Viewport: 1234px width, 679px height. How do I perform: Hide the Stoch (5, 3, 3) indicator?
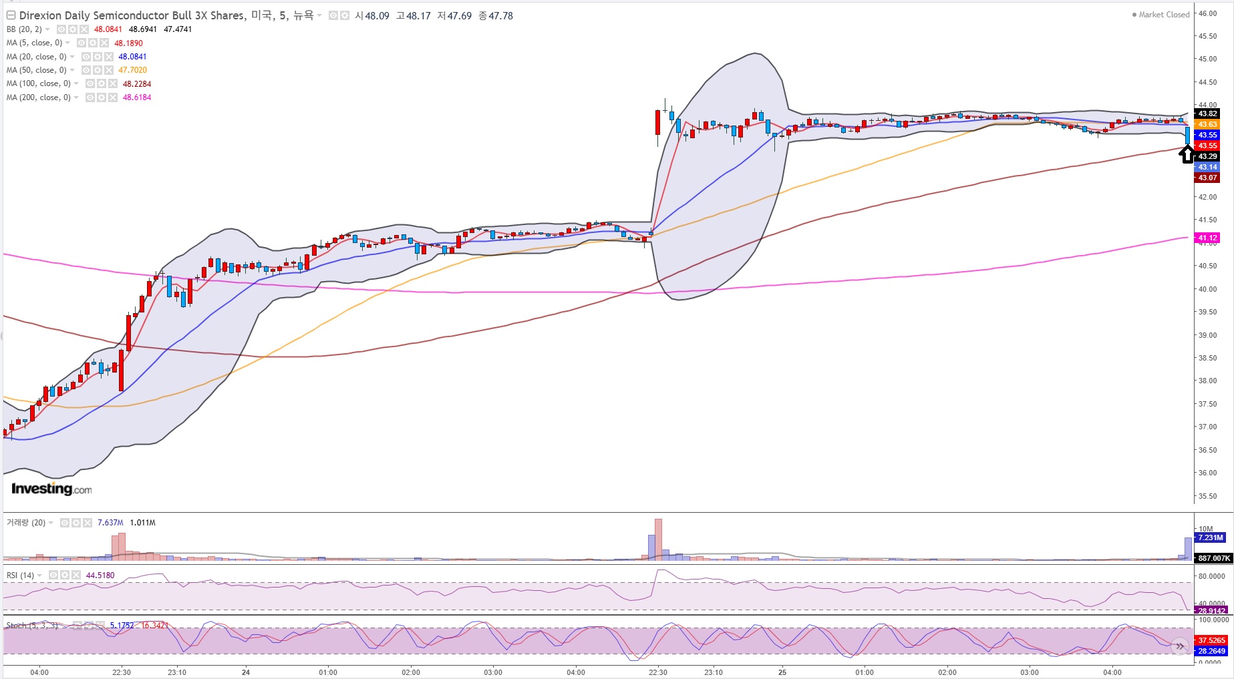pyautogui.click(x=78, y=626)
